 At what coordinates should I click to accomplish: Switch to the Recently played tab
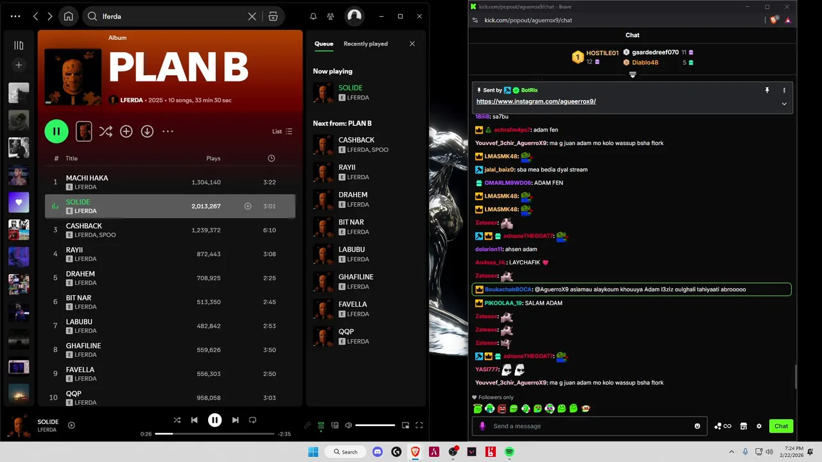tap(365, 44)
